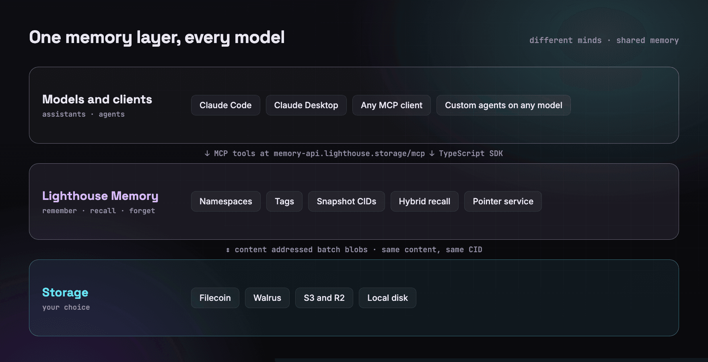Image resolution: width=708 pixels, height=362 pixels.
Task: Click the Pointer service chip
Action: (x=503, y=202)
